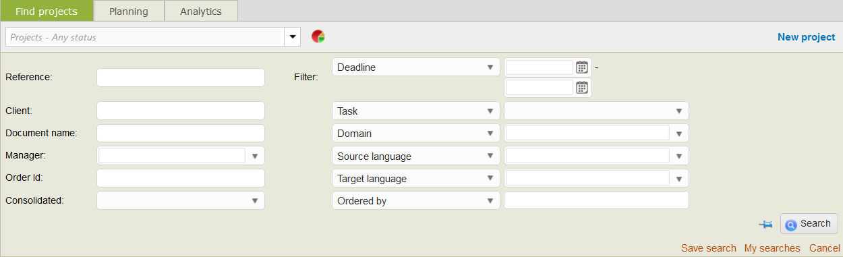Select the Find projects tab
The image size is (843, 257).
point(46,11)
